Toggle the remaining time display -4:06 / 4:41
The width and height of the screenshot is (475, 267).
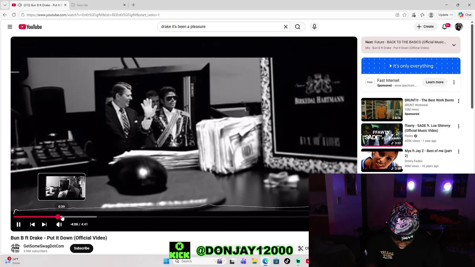79,224
